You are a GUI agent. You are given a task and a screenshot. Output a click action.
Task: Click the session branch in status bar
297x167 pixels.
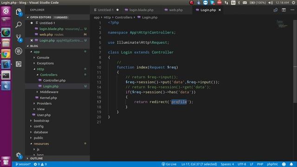point(23,164)
